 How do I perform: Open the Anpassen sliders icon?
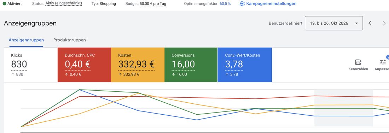click(383, 62)
